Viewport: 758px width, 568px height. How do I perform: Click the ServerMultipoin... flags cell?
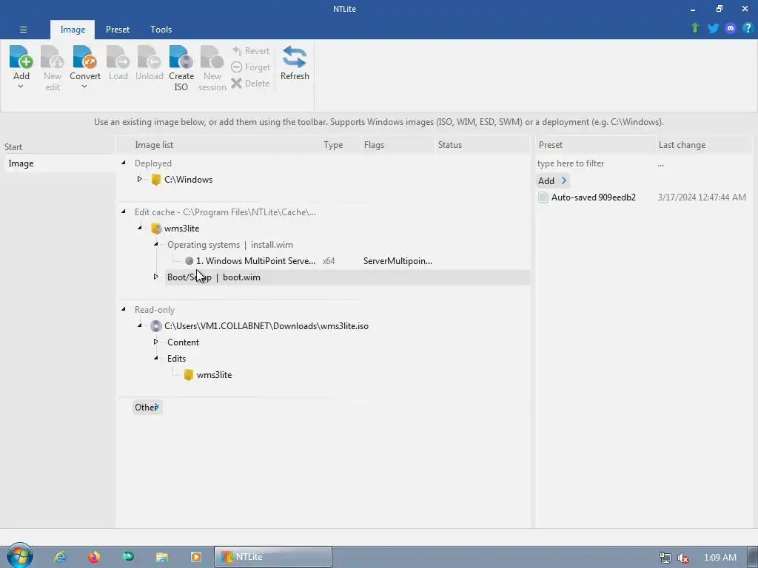398,261
